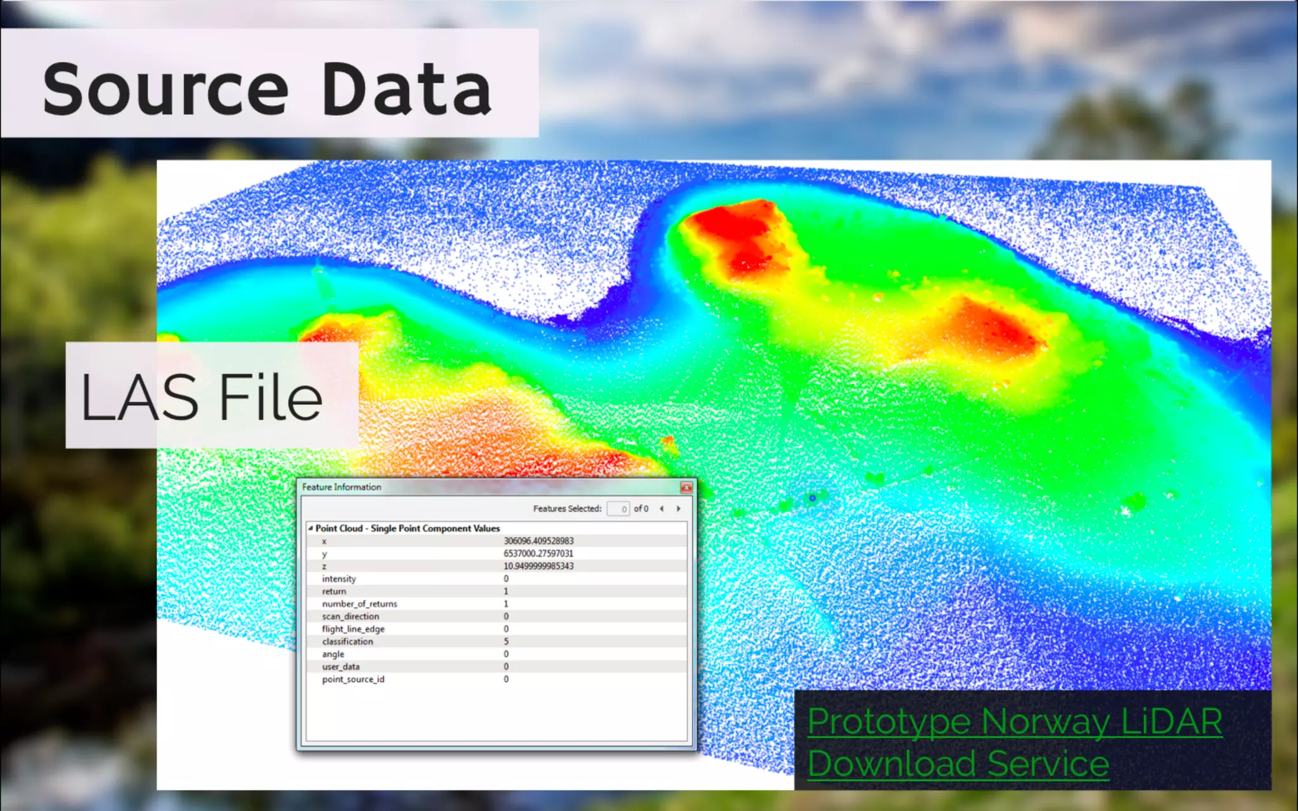Select the point_source_id row
This screenshot has width=1298, height=811.
[497, 679]
